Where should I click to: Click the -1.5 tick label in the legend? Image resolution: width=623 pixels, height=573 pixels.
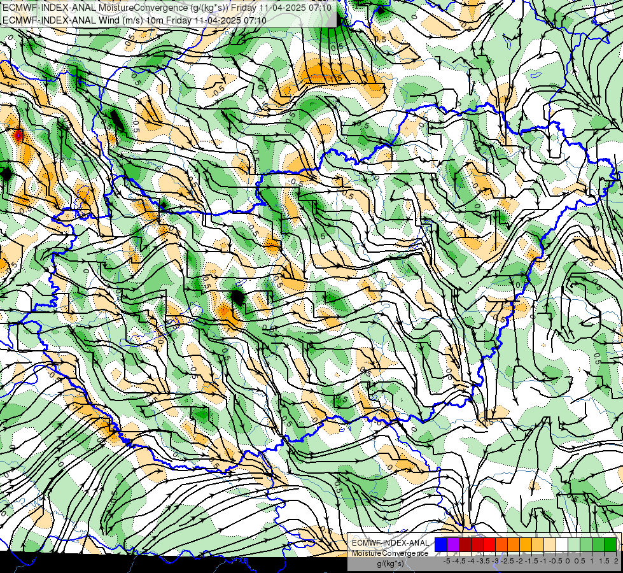click(531, 561)
